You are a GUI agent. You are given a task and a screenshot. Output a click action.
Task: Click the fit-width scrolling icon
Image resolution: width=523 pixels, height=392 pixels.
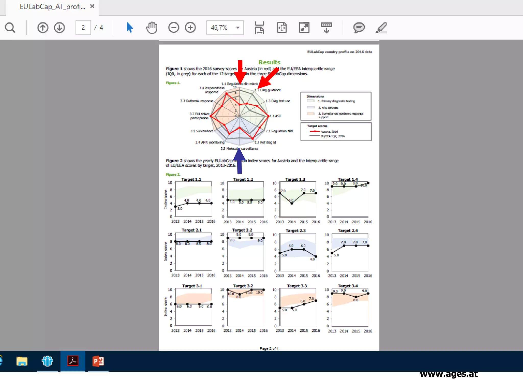259,28
